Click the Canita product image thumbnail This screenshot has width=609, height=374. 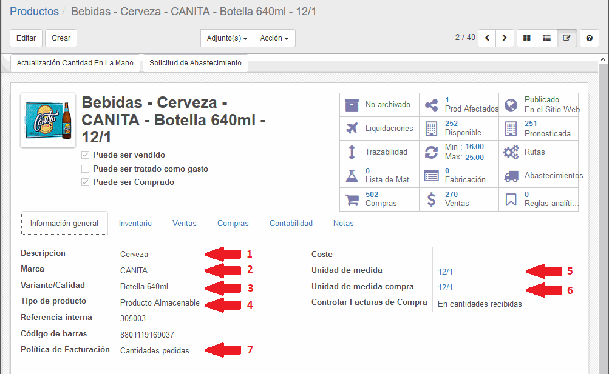[x=48, y=120]
